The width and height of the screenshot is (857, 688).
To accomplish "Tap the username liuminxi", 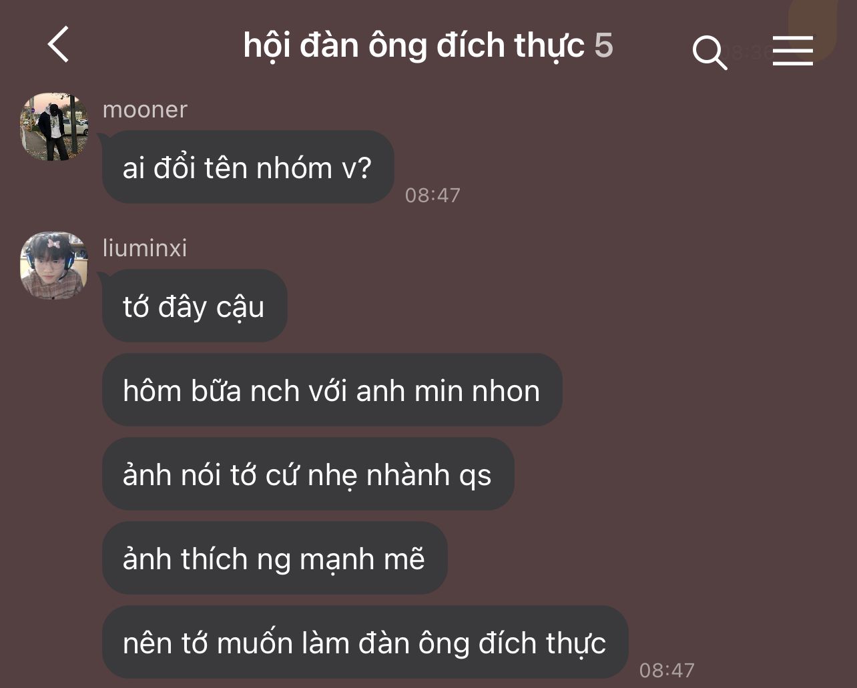I will (145, 248).
